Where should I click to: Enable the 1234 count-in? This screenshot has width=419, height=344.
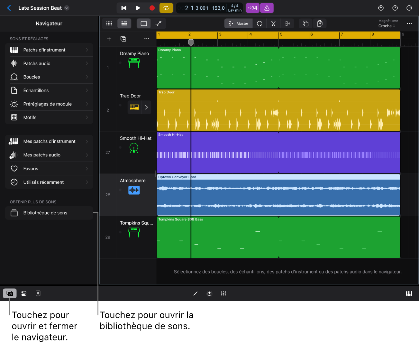[x=252, y=8]
